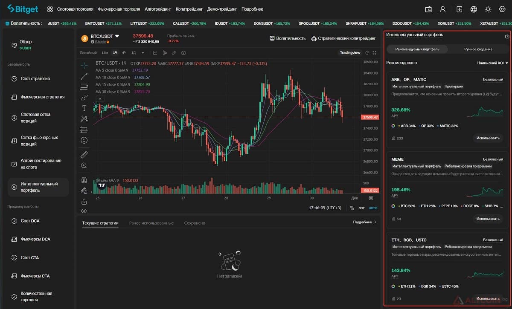Viewport: 512px width, 309px height.
Task: Switch to 'Ранее использованные' tab
Action: [x=151, y=223]
